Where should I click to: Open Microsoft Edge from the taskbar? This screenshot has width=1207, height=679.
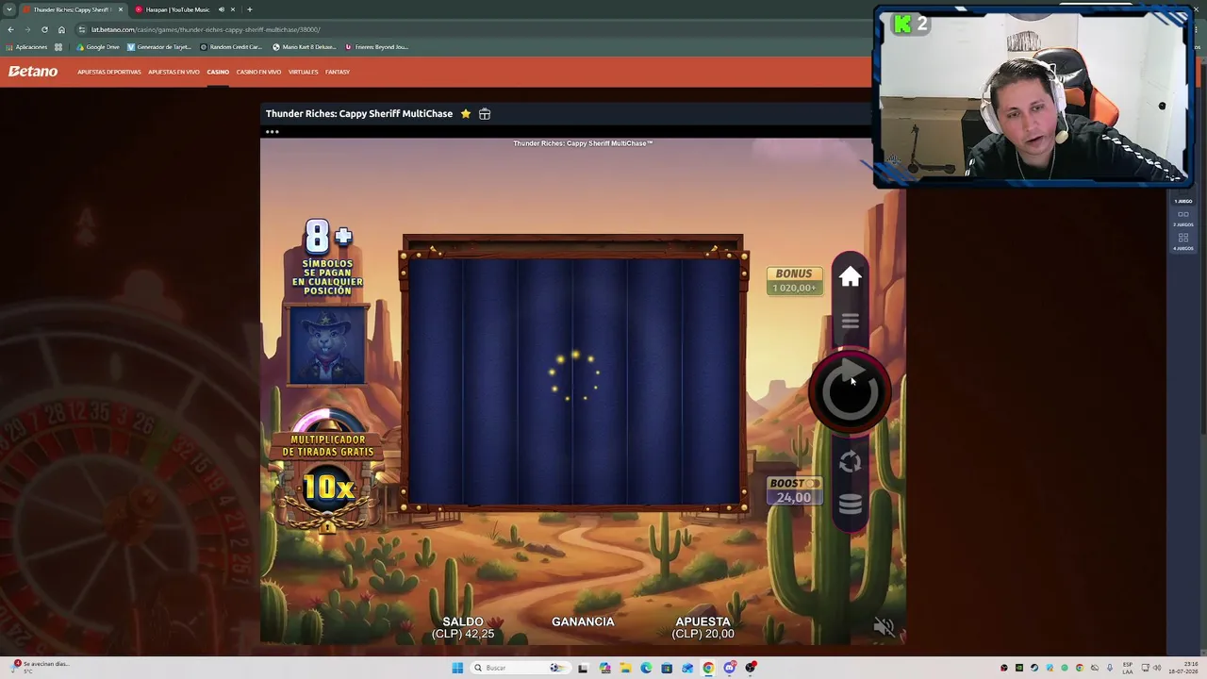(x=646, y=668)
